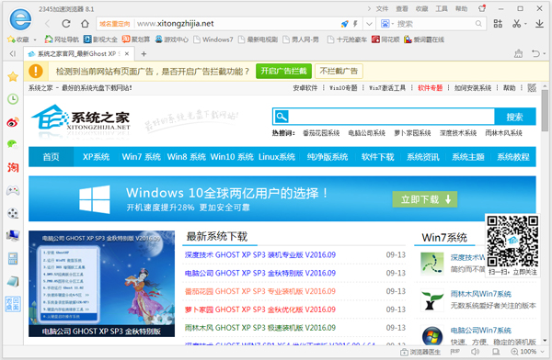
Task: Click the 如何安装系统 top link
Action: click(x=473, y=88)
